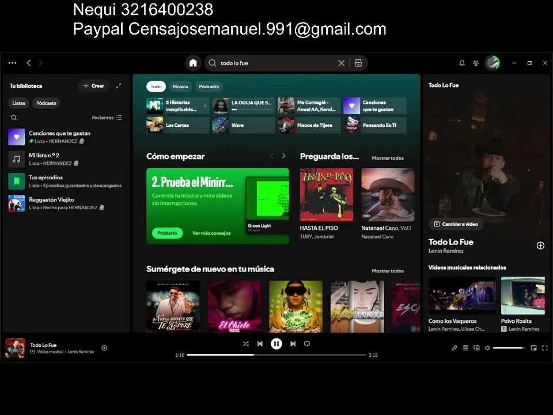Screen dimensions: 553x415
Task: Open HASTA EL PISO album card
Action: pos(326,203)
